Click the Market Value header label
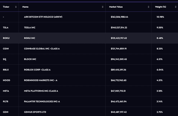 pyautogui.click(x=116, y=7)
